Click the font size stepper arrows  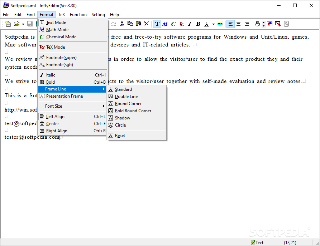pos(263,24)
